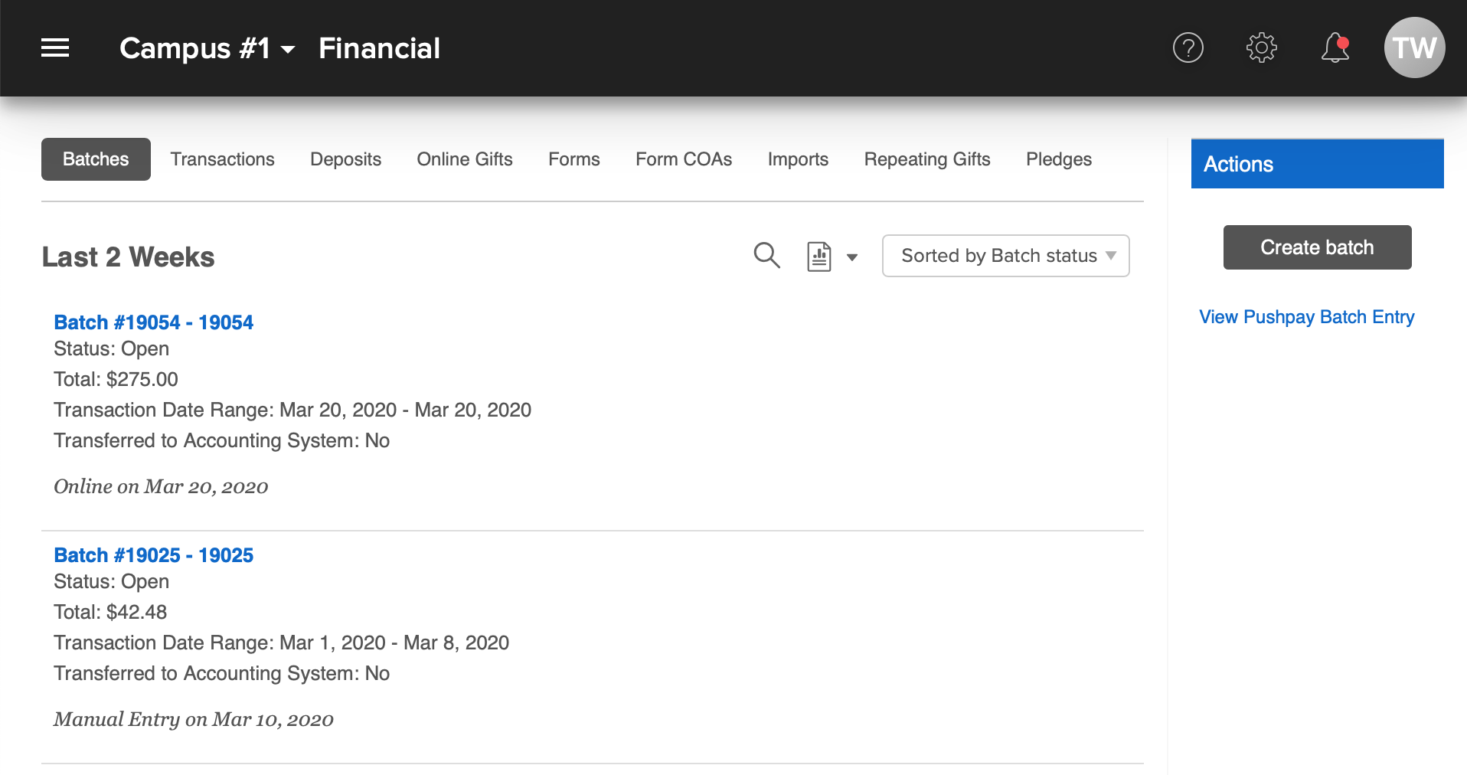The height and width of the screenshot is (775, 1467).
Task: Navigate to the Pledges tab
Action: tap(1058, 159)
